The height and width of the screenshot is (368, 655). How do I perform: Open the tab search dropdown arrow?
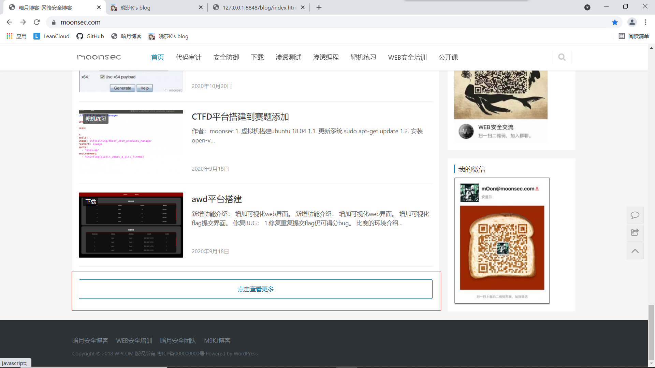click(x=587, y=7)
